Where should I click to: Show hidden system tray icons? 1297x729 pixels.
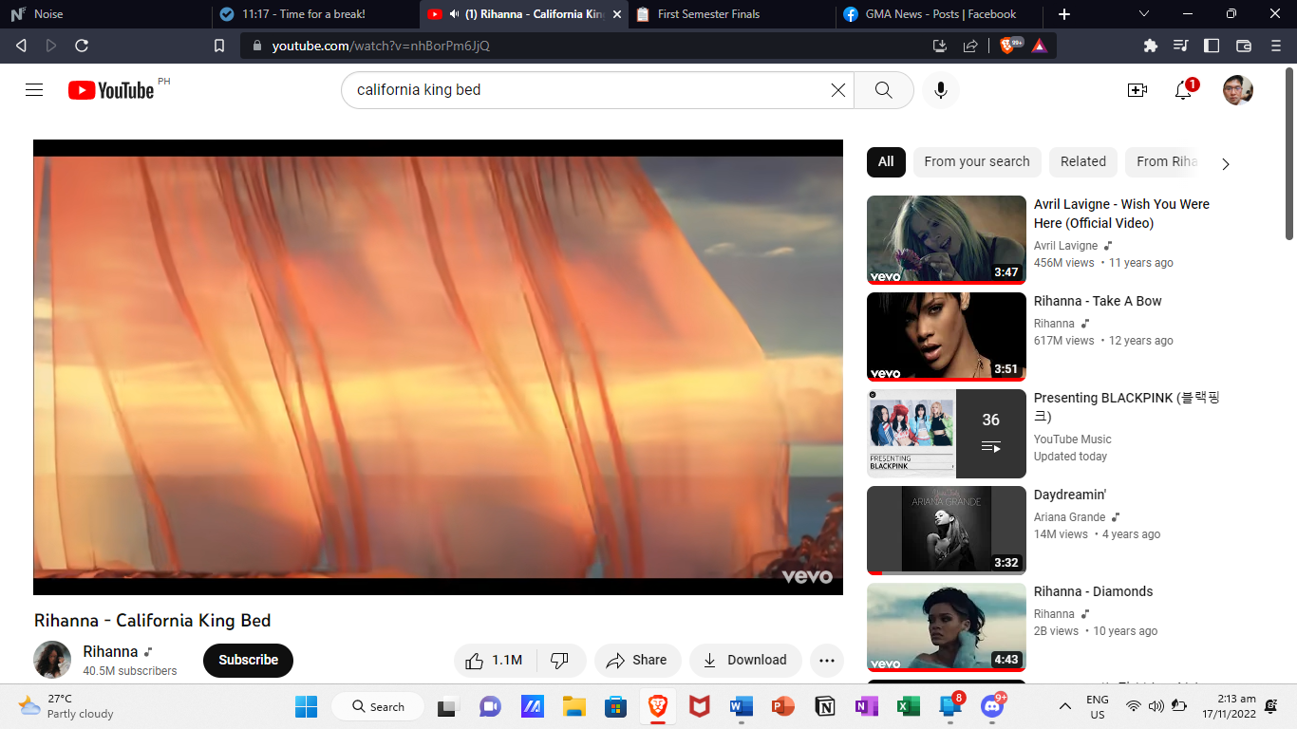pyautogui.click(x=1065, y=706)
